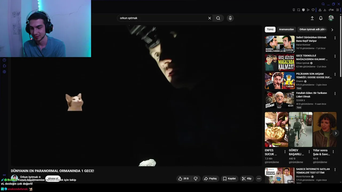342x192 pixels.
Task: Open options for 'Selim'i Sürünürken Görmek' video
Action: [335, 38]
